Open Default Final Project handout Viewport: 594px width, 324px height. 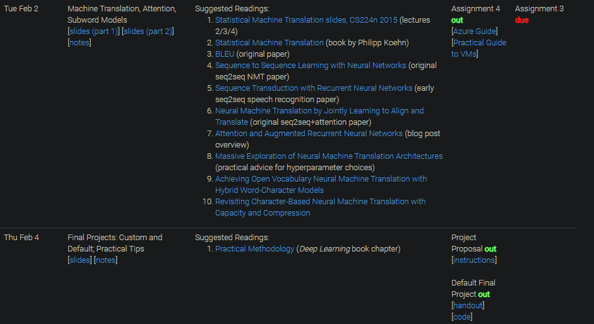click(x=468, y=306)
